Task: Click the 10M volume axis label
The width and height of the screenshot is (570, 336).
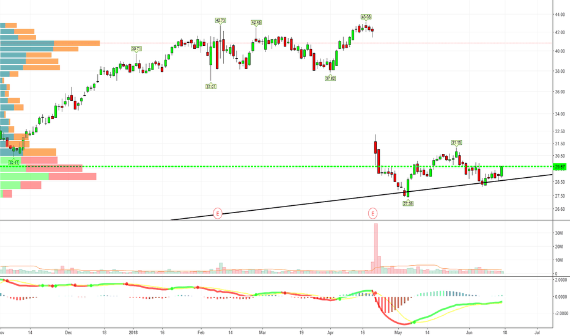Action: point(558,260)
